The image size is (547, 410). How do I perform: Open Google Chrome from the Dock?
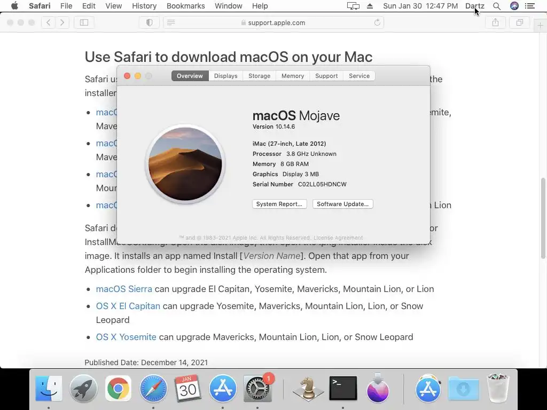pyautogui.click(x=118, y=388)
